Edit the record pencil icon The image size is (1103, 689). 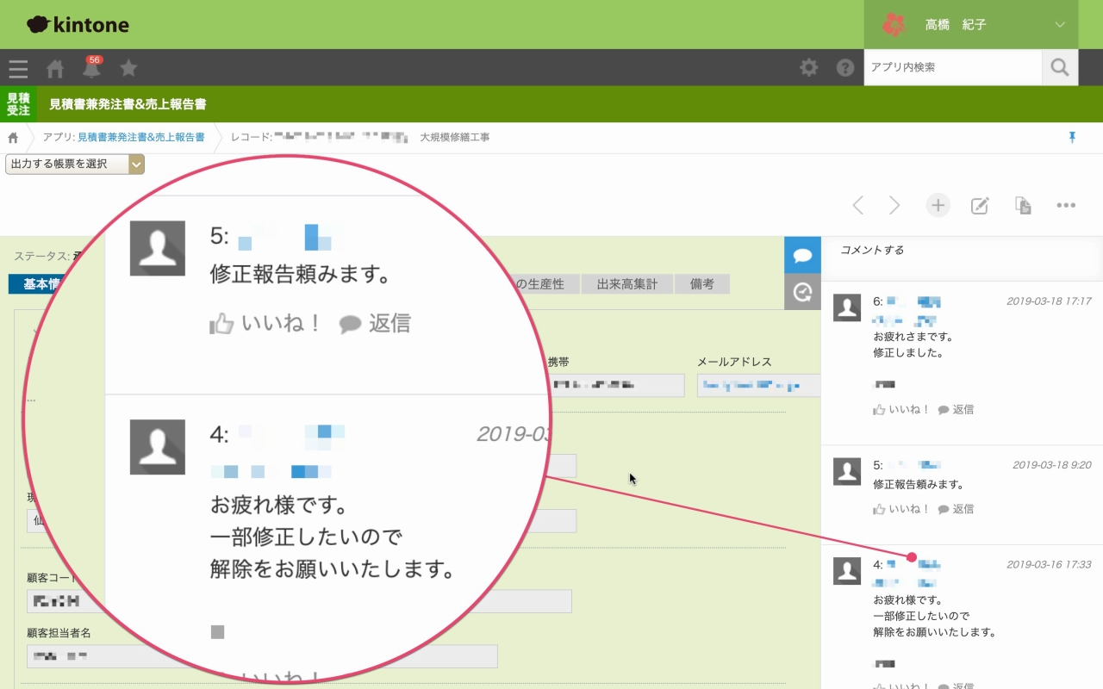click(980, 205)
